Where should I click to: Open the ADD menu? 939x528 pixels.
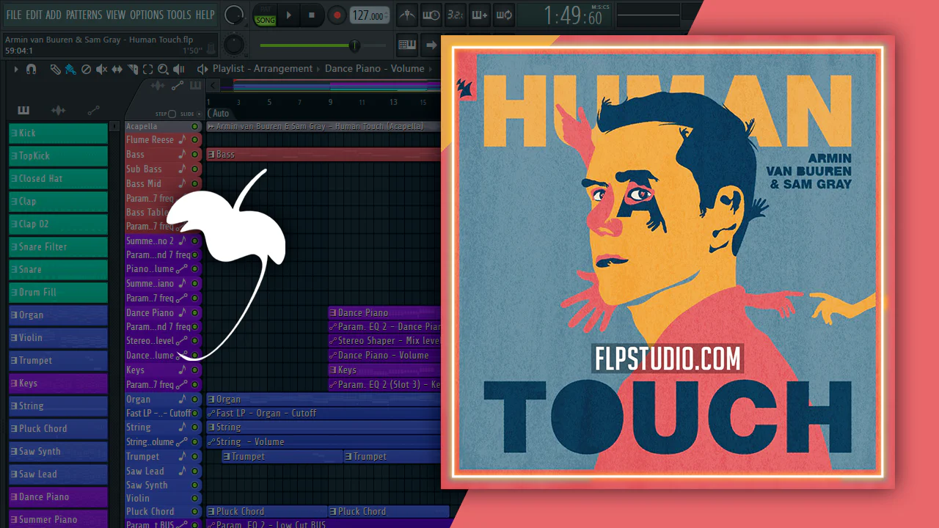pos(54,15)
